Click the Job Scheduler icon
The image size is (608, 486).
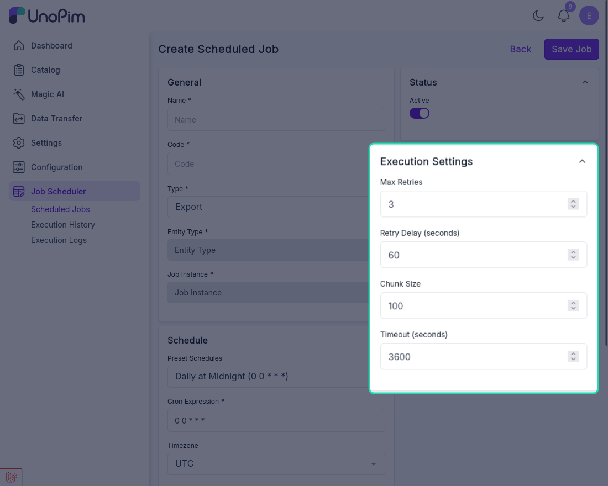coord(19,192)
